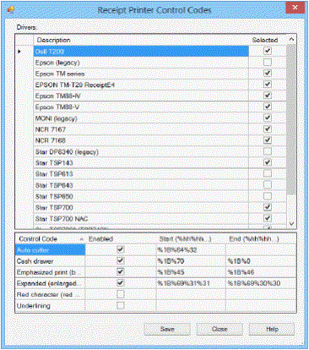Viewport: 309px width, 350px height.
Task: Sort by Control Code column header
Action: point(50,239)
